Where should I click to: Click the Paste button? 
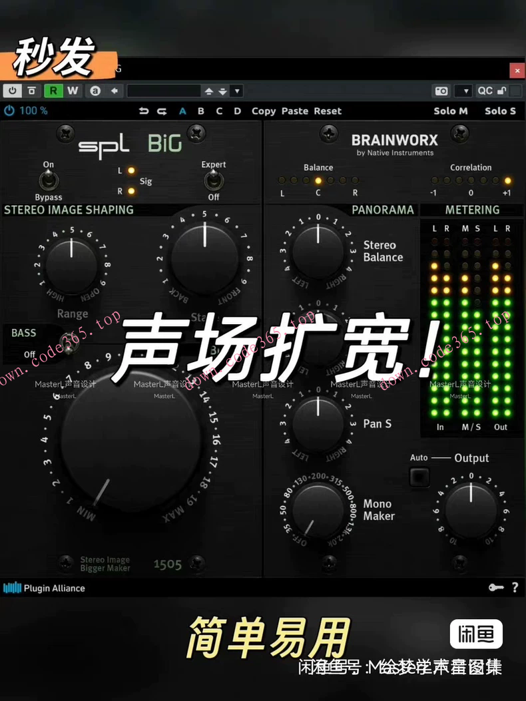pyautogui.click(x=295, y=111)
